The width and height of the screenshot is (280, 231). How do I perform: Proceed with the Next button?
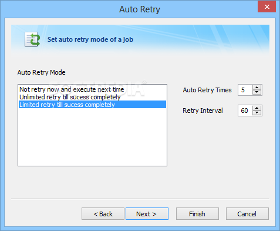[147, 214]
